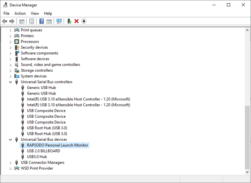Click the Show/Hide Console Tree toolbar icon
251x183 pixels.
pos(22,21)
